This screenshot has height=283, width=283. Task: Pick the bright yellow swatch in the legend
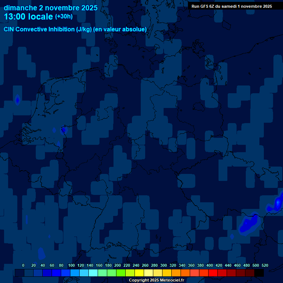tap(139, 273)
